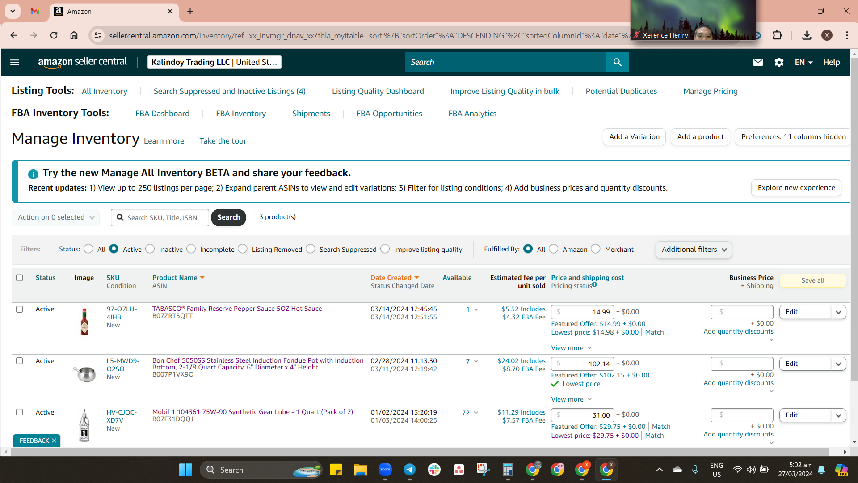Open the Gmail pinned tab

click(x=35, y=11)
